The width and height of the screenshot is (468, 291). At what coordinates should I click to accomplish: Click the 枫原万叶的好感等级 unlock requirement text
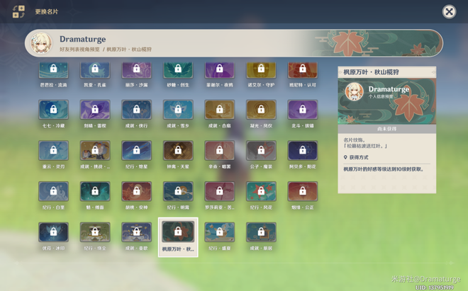click(x=384, y=169)
